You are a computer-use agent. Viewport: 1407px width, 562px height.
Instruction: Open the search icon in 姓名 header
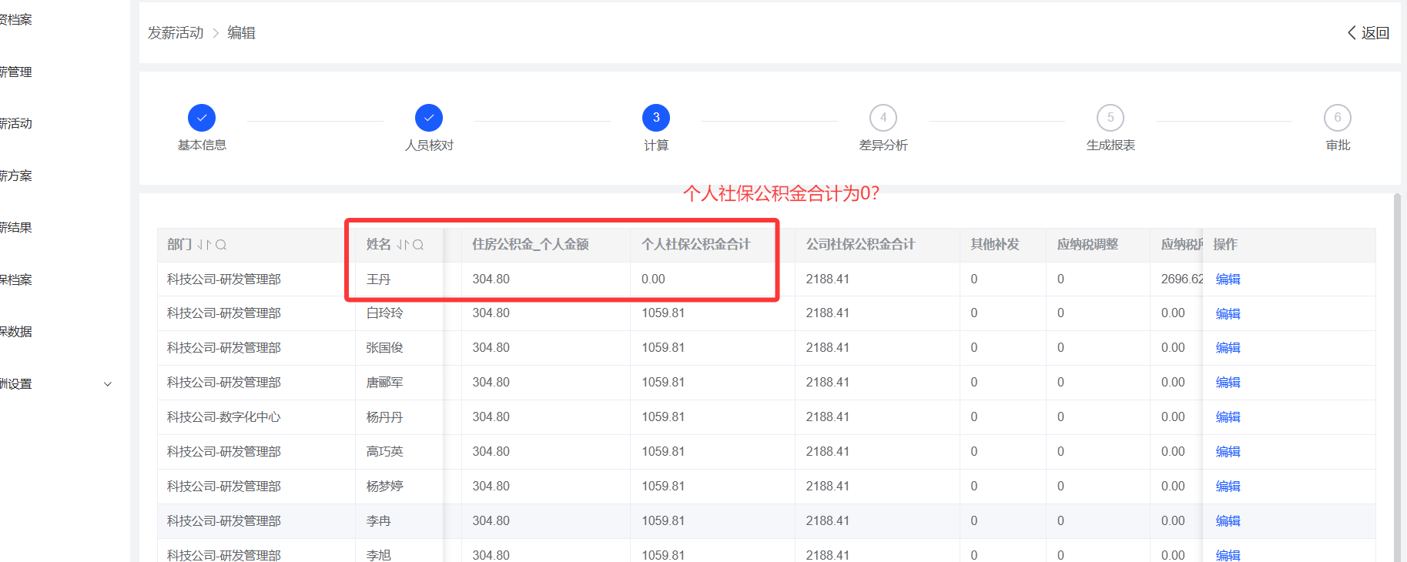418,245
